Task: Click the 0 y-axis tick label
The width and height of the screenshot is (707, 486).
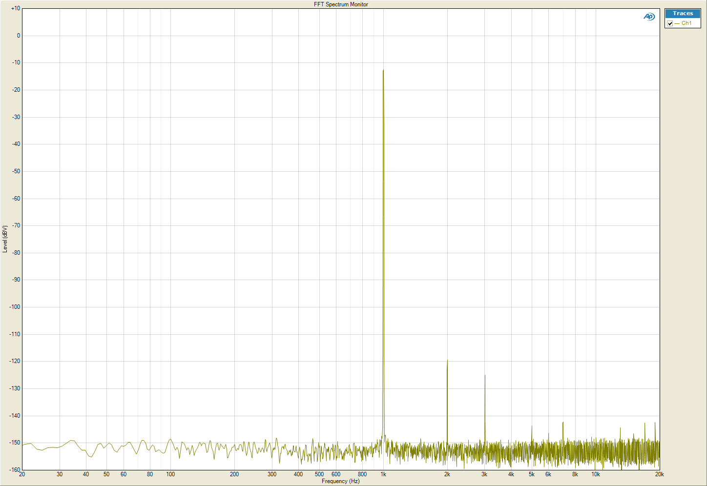Action: tap(19, 36)
